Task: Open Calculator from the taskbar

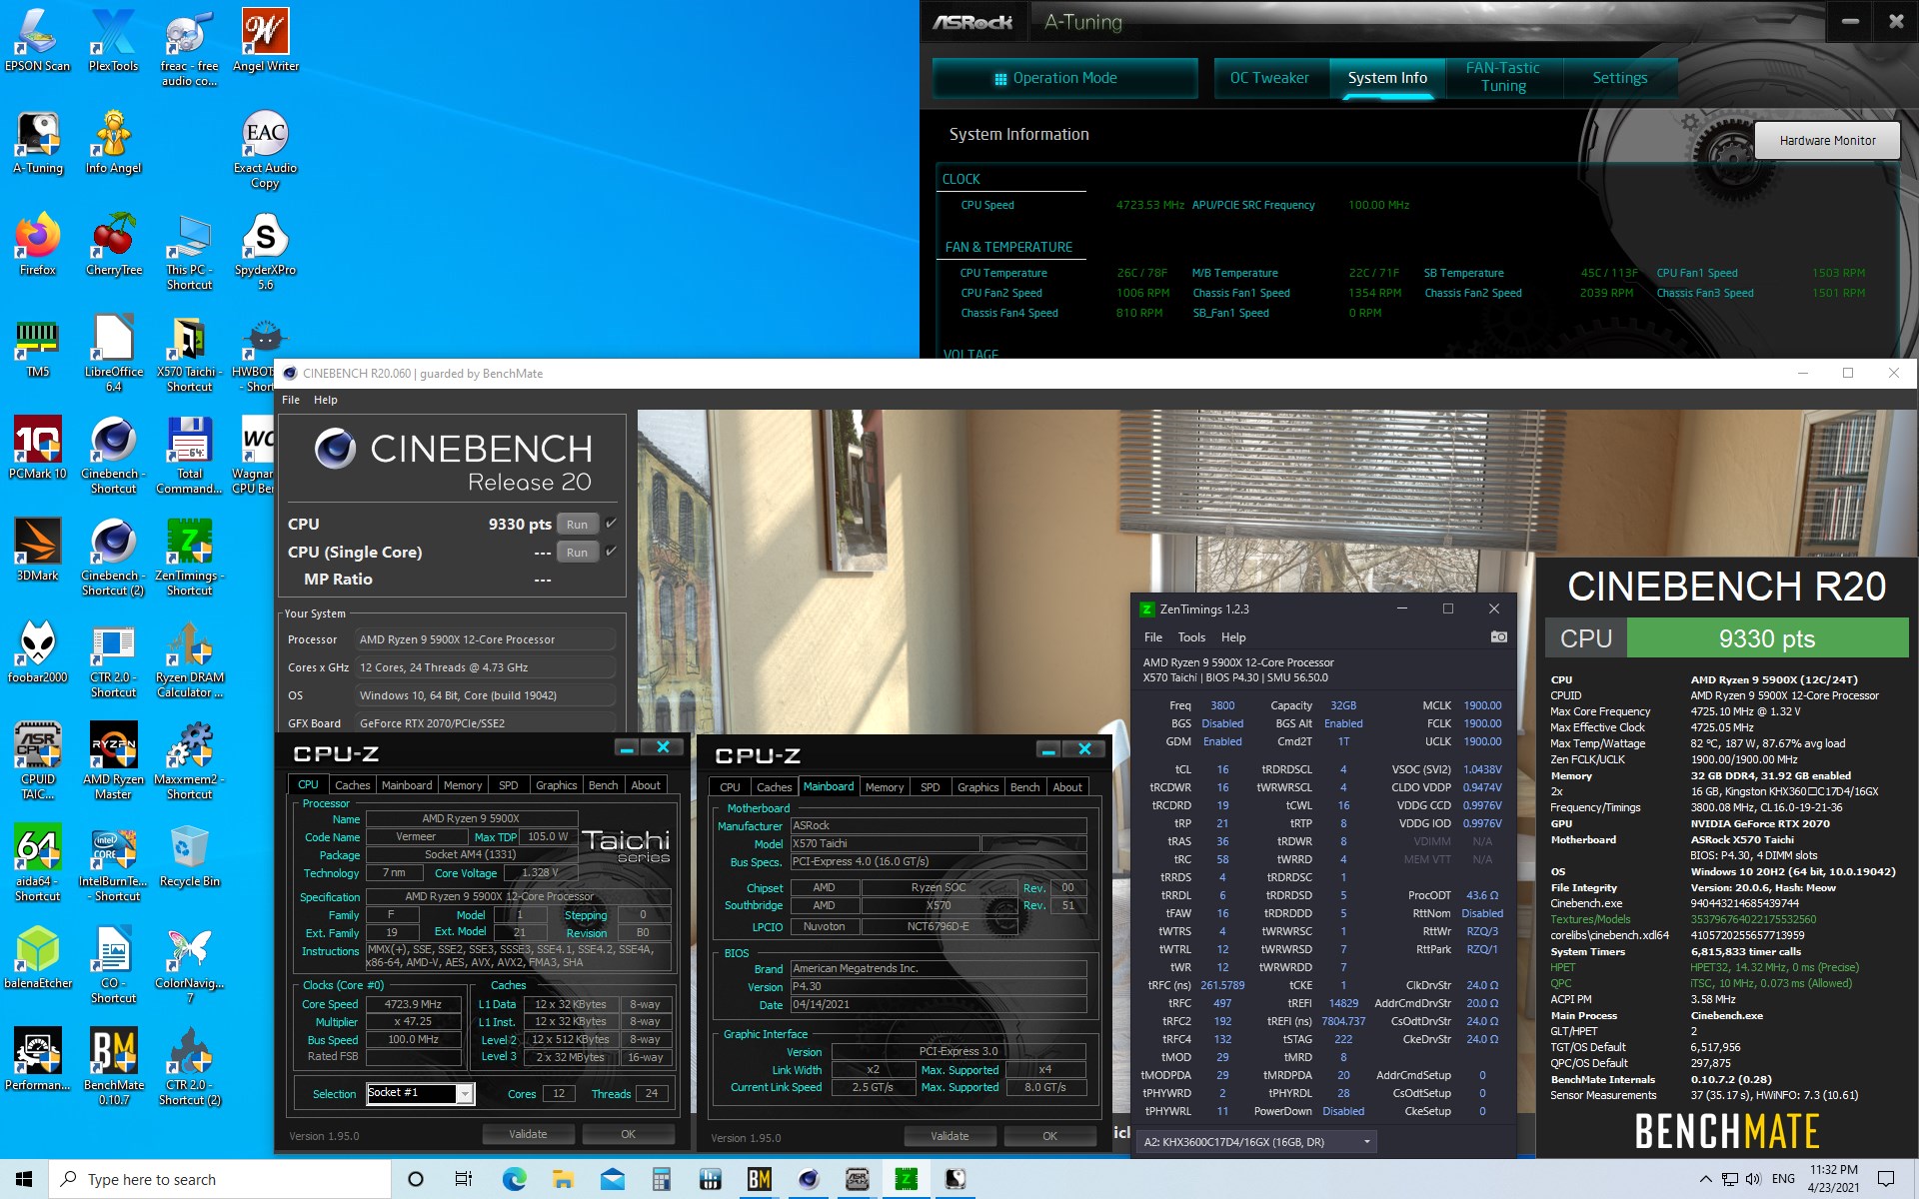Action: 662,1179
